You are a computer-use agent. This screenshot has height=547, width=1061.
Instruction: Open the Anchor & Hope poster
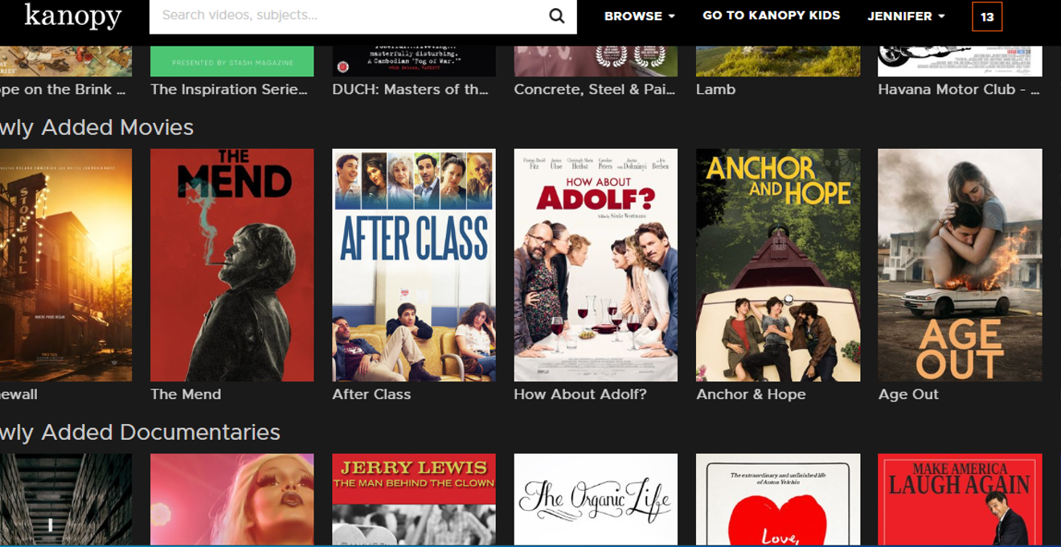[x=778, y=265]
